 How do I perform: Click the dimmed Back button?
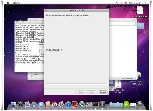pyautogui.click(x=80, y=92)
